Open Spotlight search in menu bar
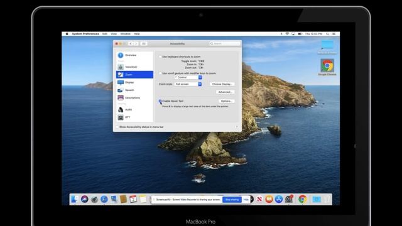Screen dimensions: 402x226 point(327,34)
